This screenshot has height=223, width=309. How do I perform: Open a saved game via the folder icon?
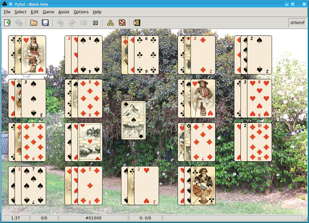(34, 23)
